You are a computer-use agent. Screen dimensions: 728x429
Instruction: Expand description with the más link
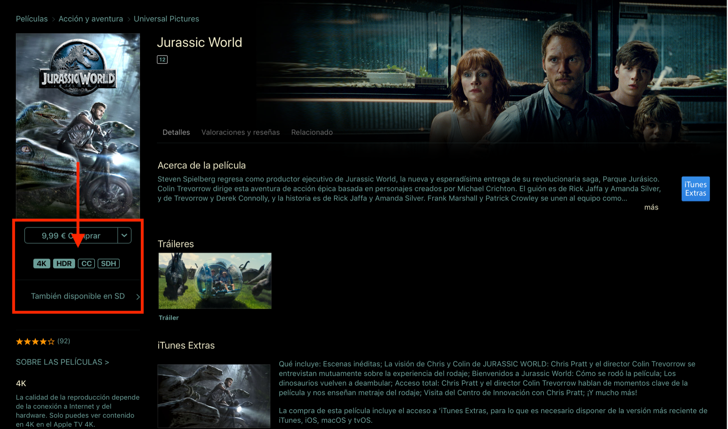(651, 207)
